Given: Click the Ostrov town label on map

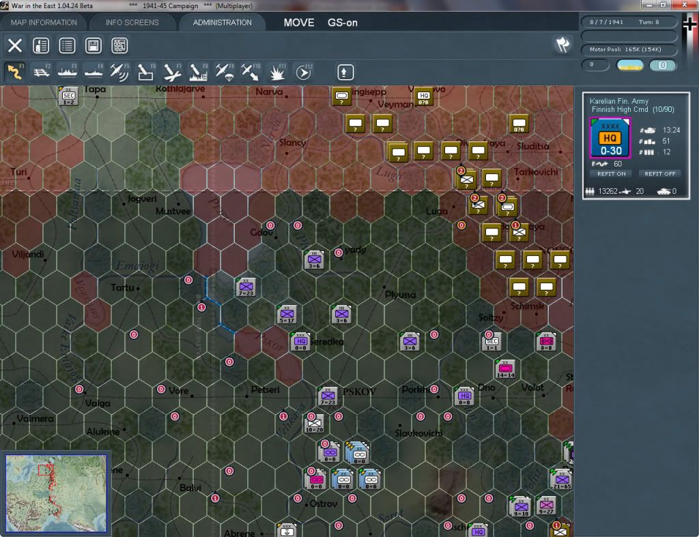Looking at the screenshot, I should pyautogui.click(x=323, y=504).
